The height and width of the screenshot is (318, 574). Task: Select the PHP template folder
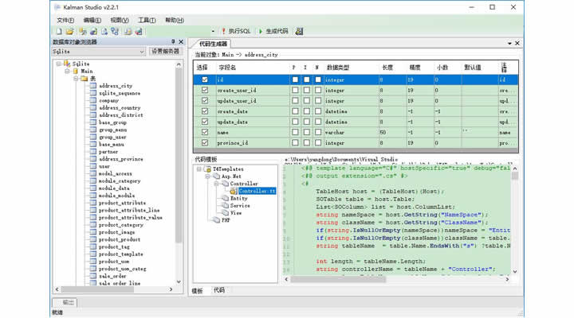[x=224, y=219]
